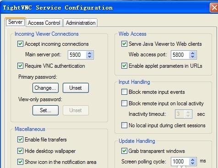The width and height of the screenshot is (218, 168).
Task: Increase web access port with up arrow
Action: (x=193, y=53)
